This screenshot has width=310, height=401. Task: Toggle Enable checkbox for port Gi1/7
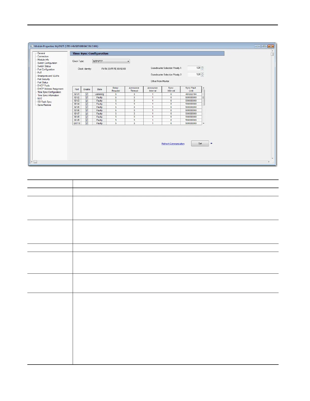(x=87, y=114)
